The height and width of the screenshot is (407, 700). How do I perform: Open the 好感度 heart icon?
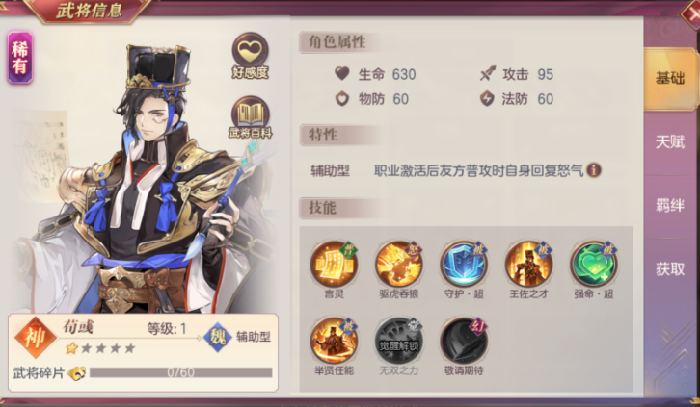point(250,54)
